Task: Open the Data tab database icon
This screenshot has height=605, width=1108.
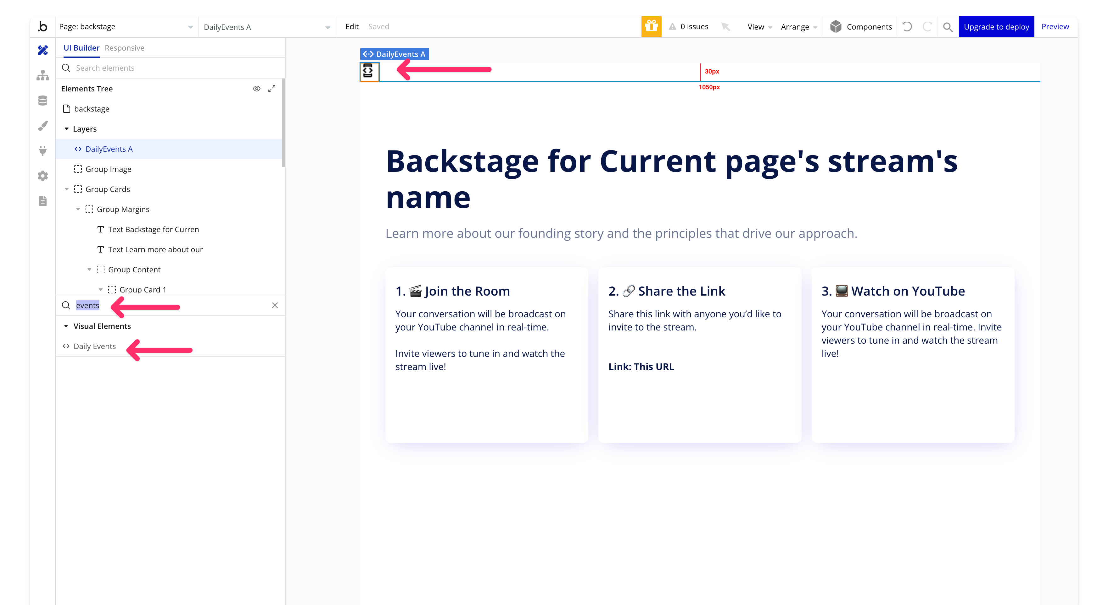Action: coord(42,101)
